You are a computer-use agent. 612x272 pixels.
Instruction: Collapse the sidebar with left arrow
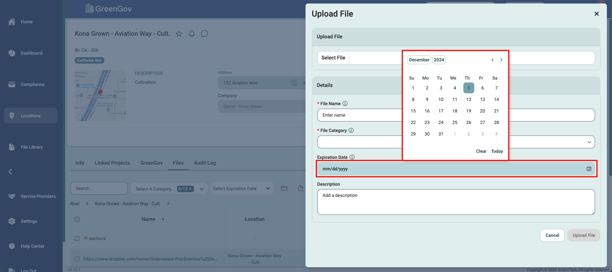[x=10, y=172]
